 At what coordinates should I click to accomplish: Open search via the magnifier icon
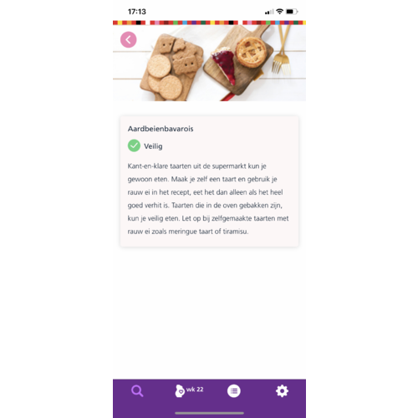click(137, 391)
